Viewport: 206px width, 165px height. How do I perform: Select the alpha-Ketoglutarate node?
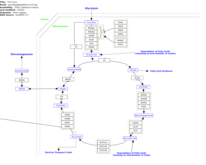144,115
